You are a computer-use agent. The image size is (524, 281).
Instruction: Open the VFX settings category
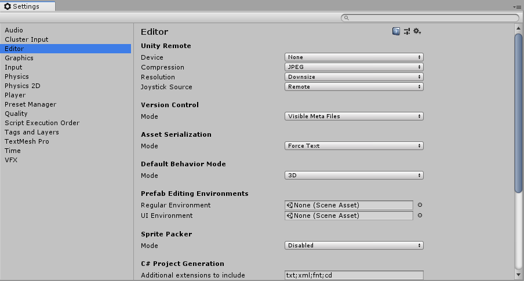pos(65,160)
